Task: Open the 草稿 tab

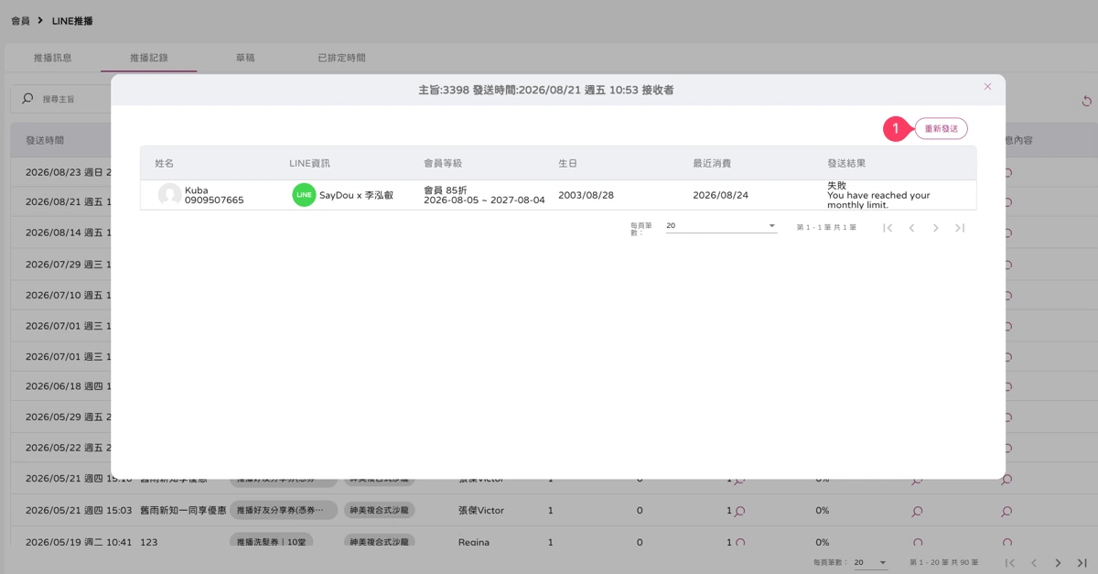Action: (x=245, y=58)
